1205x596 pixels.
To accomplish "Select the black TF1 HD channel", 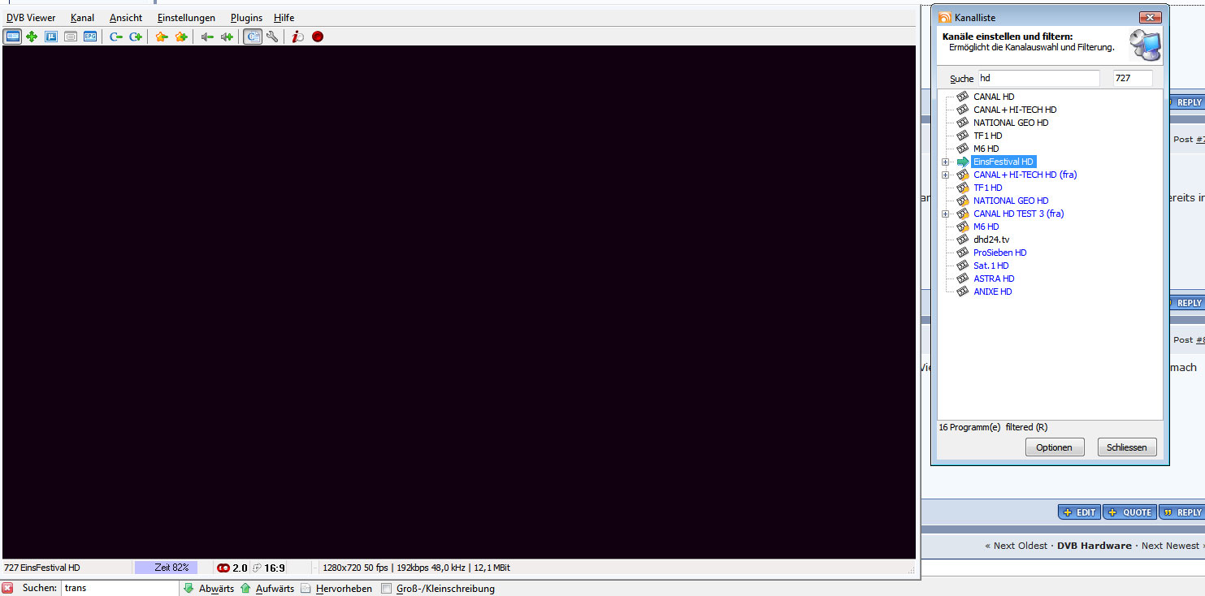I will (x=988, y=136).
